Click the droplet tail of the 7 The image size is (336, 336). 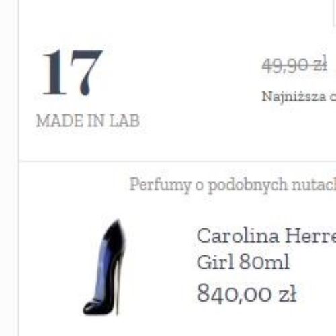tap(85, 89)
